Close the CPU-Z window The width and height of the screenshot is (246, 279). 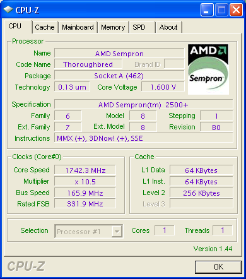(x=236, y=10)
